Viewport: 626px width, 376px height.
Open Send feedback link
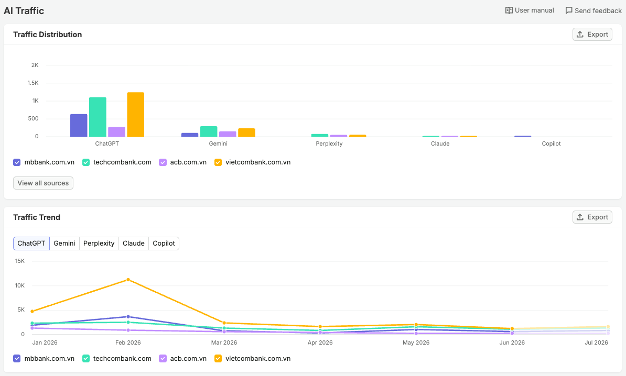pyautogui.click(x=593, y=10)
